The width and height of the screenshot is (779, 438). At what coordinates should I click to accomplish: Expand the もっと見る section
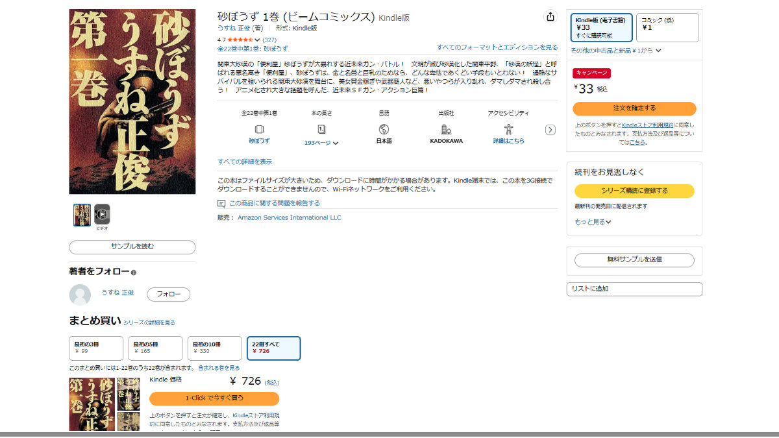point(593,222)
